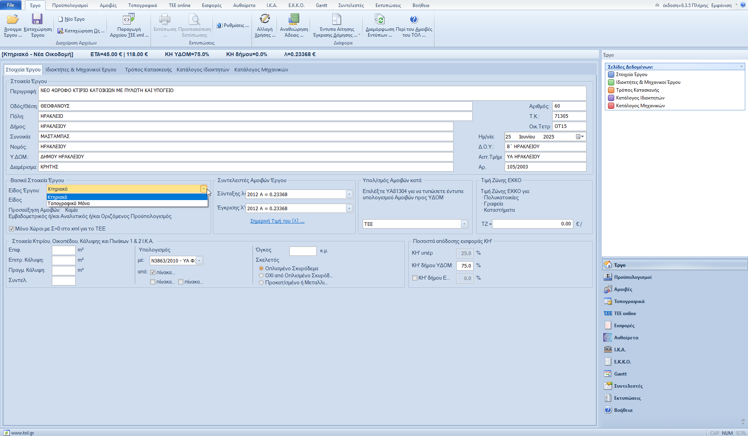748x436 pixels.
Task: Click the Καταχώρηση Έργου save icon
Action: click(x=37, y=19)
